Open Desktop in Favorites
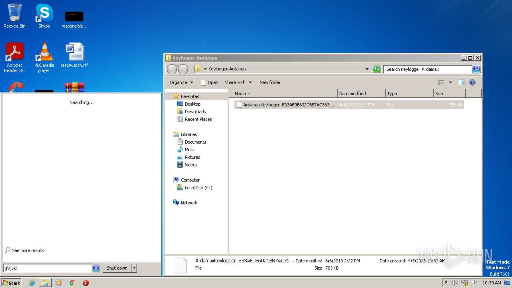Screen dimensions: 512x288 pos(192,104)
